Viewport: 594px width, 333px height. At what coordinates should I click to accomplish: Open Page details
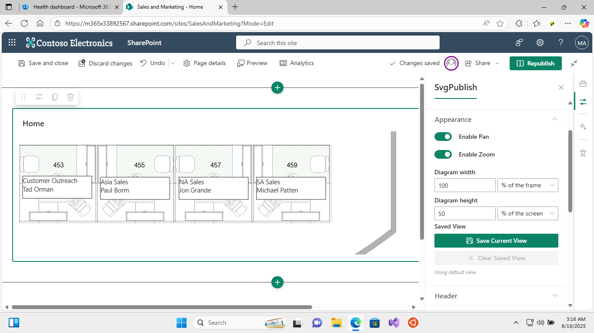[205, 63]
